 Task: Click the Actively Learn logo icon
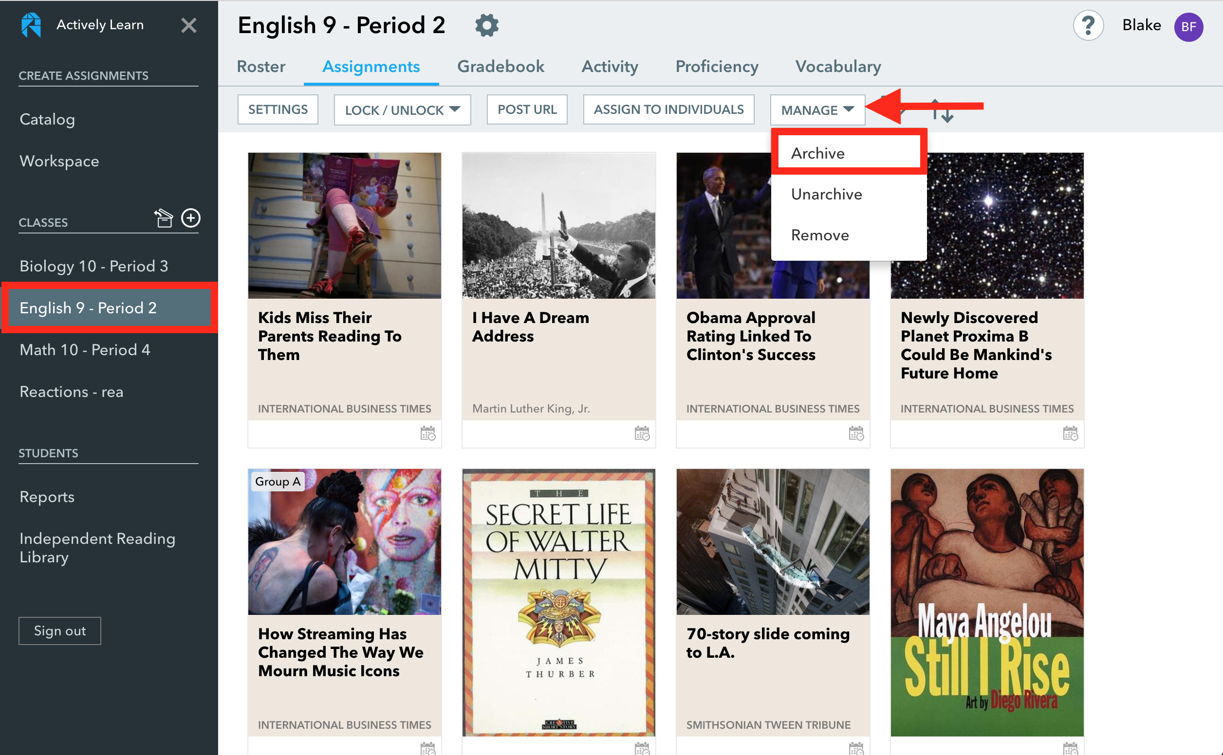coord(31,24)
